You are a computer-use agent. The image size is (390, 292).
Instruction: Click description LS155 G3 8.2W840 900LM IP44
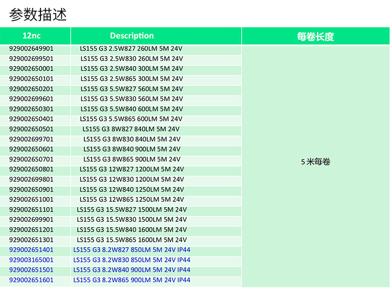coord(132,270)
